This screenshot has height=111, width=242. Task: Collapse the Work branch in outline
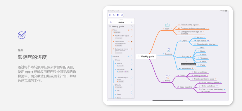pyautogui.click(x=112, y=30)
